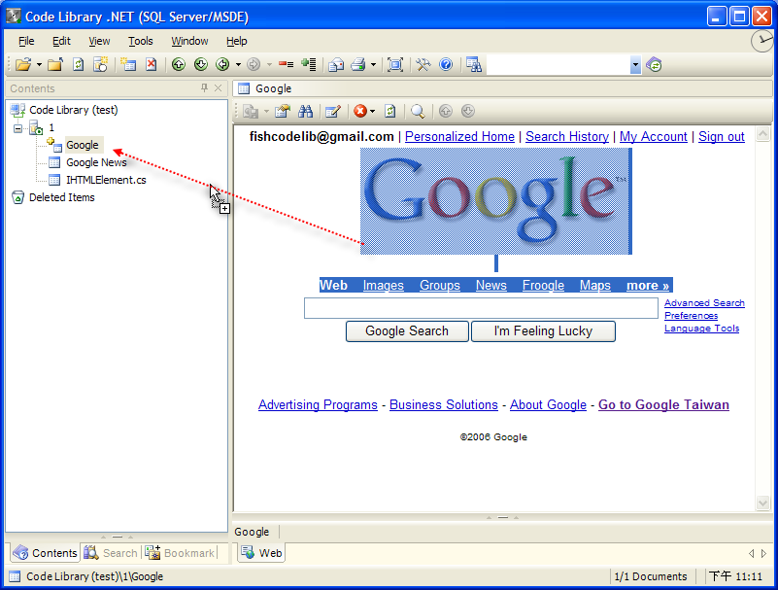The height and width of the screenshot is (590, 778).
Task: Open dropdown arrow beside the open folder icon
Action: [x=39, y=65]
